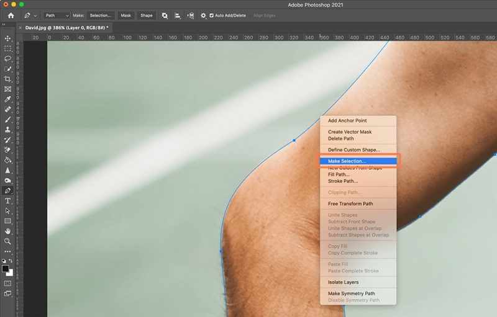Select the Hand tool
The width and height of the screenshot is (497, 317).
click(7, 231)
